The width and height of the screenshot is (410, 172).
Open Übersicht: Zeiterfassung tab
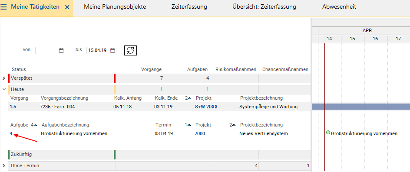(x=264, y=7)
